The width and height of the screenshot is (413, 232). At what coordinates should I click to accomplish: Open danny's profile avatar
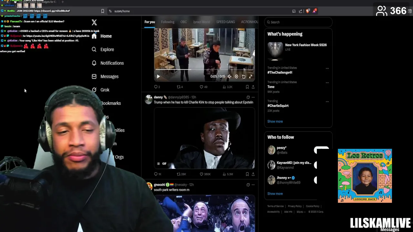point(148,99)
